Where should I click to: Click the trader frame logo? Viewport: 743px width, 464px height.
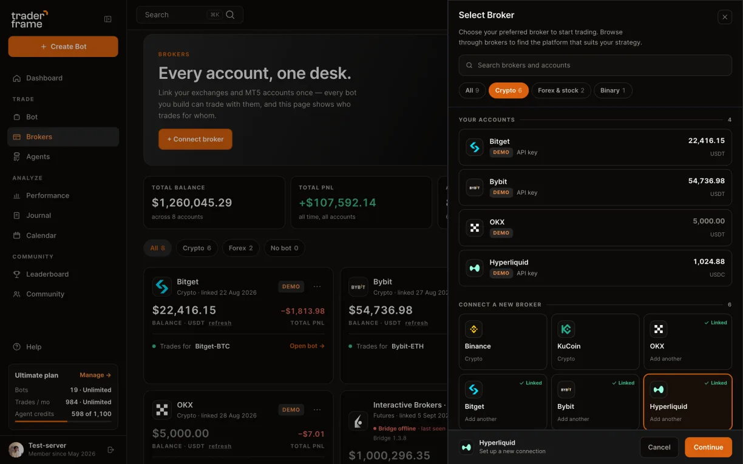pyautogui.click(x=29, y=19)
